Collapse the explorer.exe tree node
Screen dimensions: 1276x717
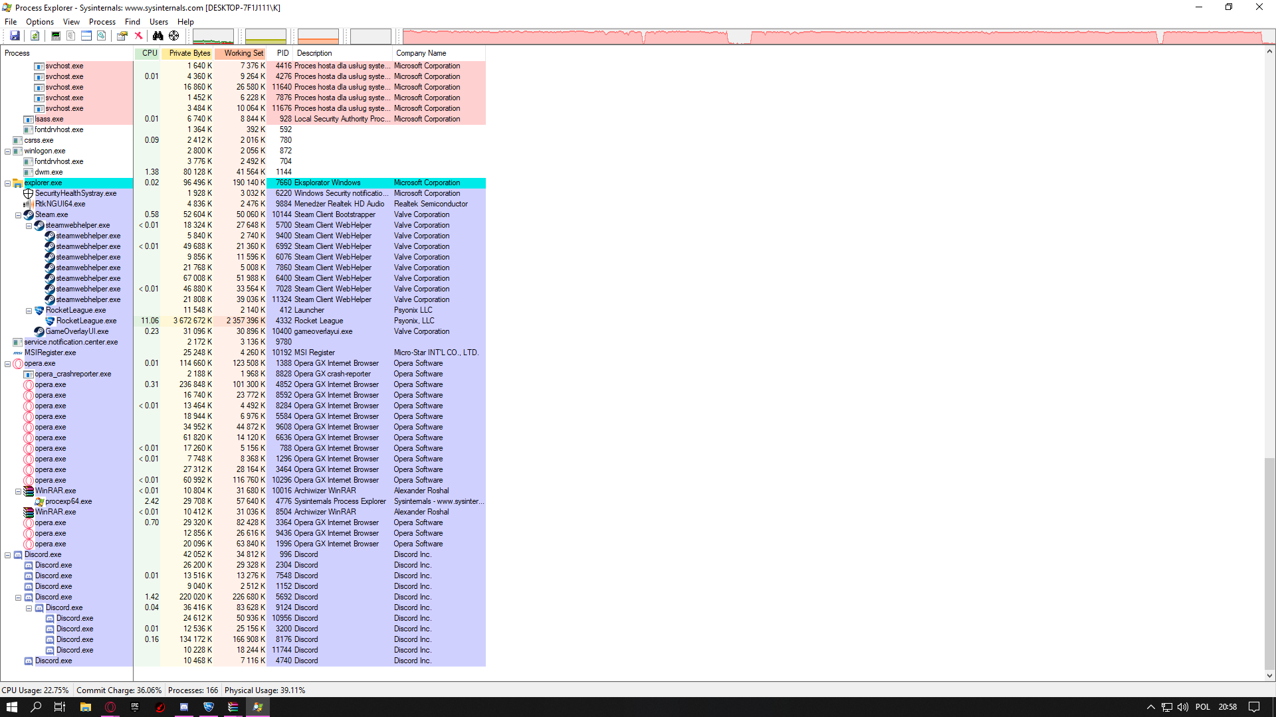coord(8,183)
